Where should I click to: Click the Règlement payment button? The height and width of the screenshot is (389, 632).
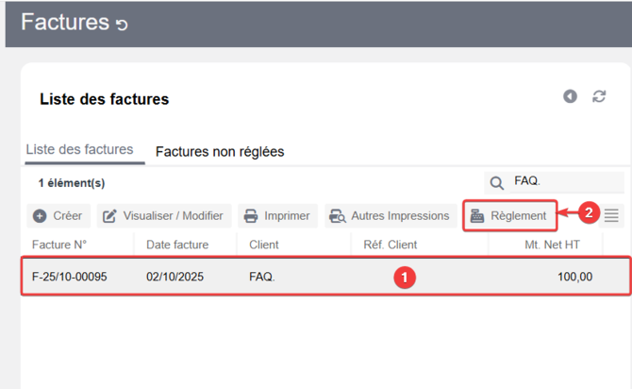(x=510, y=216)
